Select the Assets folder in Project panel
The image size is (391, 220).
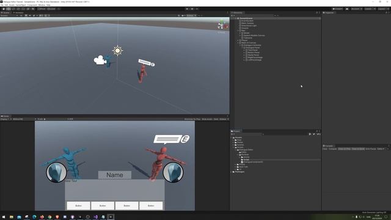[x=238, y=137]
